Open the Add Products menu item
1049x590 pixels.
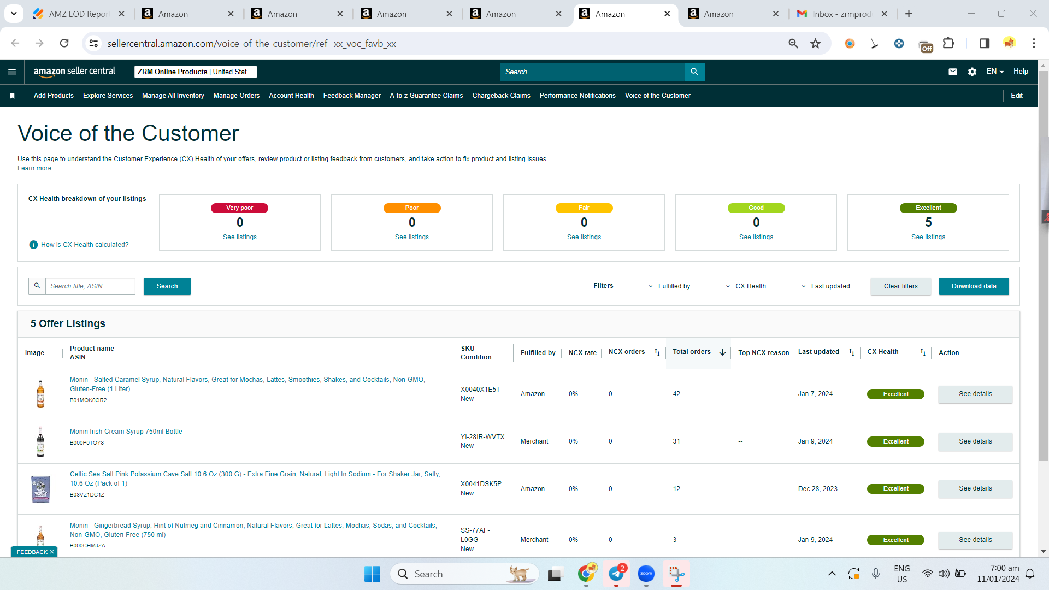point(54,96)
